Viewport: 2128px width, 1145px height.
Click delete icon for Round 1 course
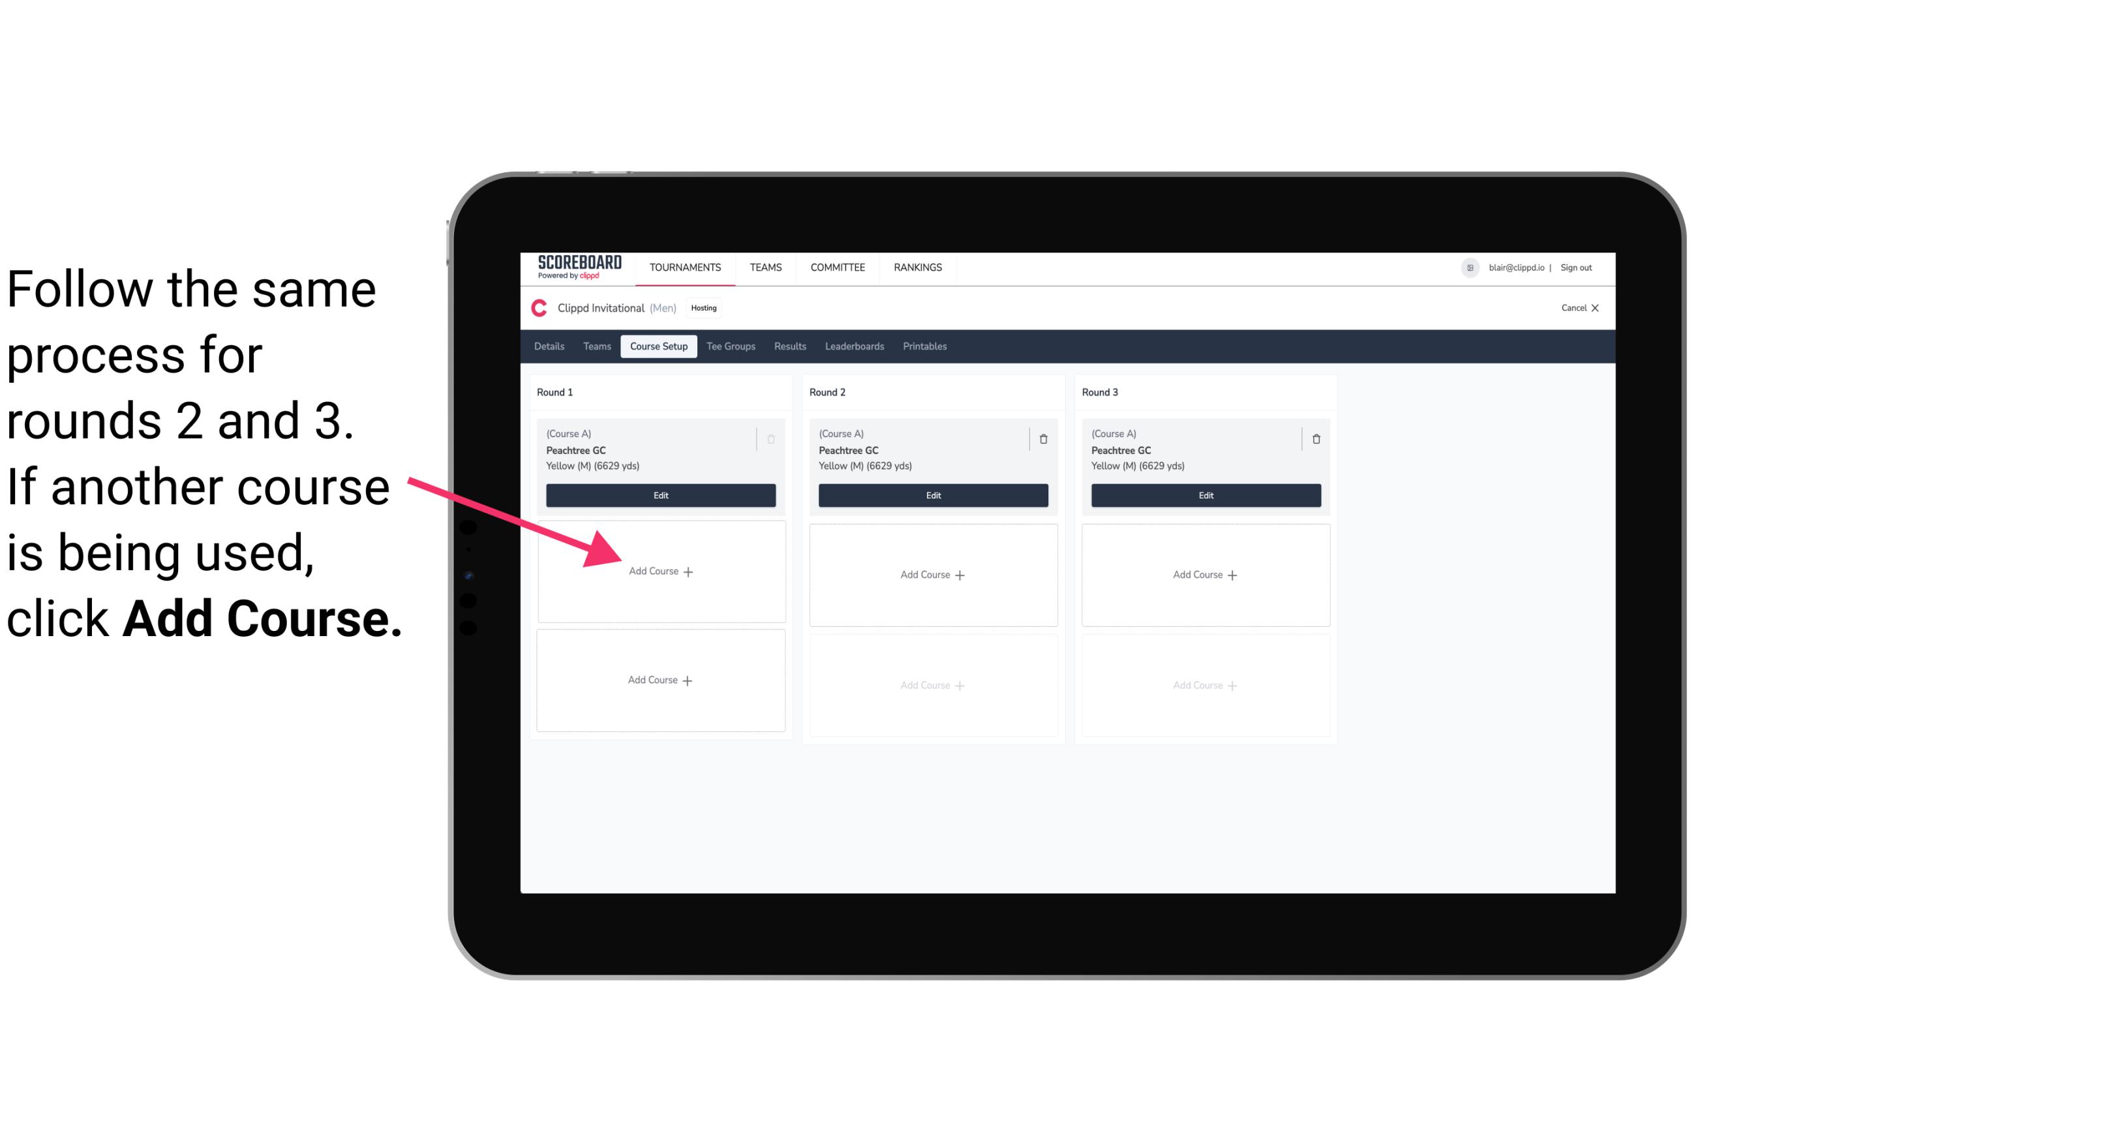774,438
